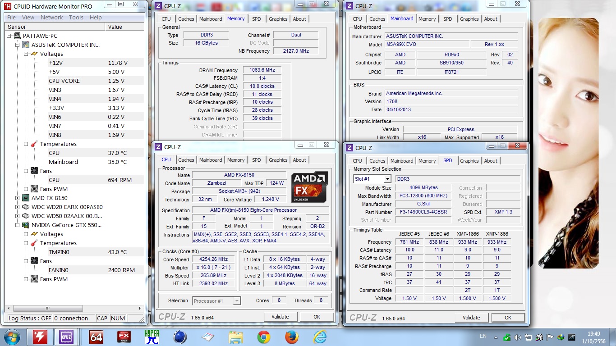Screen dimensions: 616x346
Task: Switch to Caches tab in CPU-Z CPU window
Action: [x=186, y=160]
